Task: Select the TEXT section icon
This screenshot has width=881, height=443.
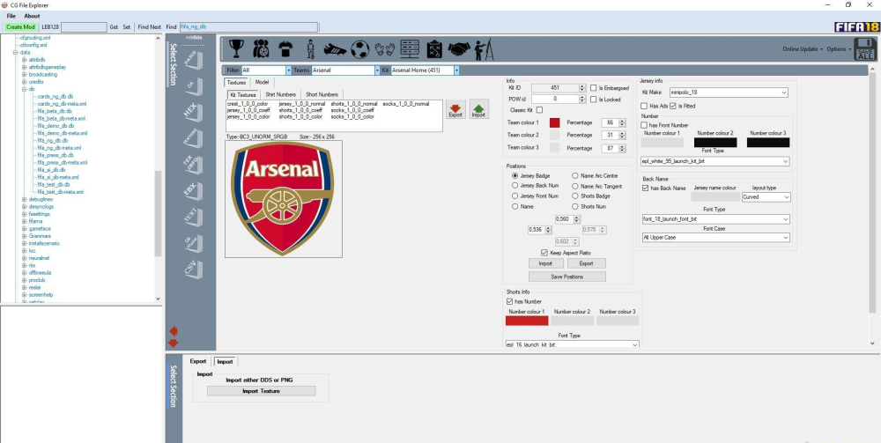Action: click(192, 216)
